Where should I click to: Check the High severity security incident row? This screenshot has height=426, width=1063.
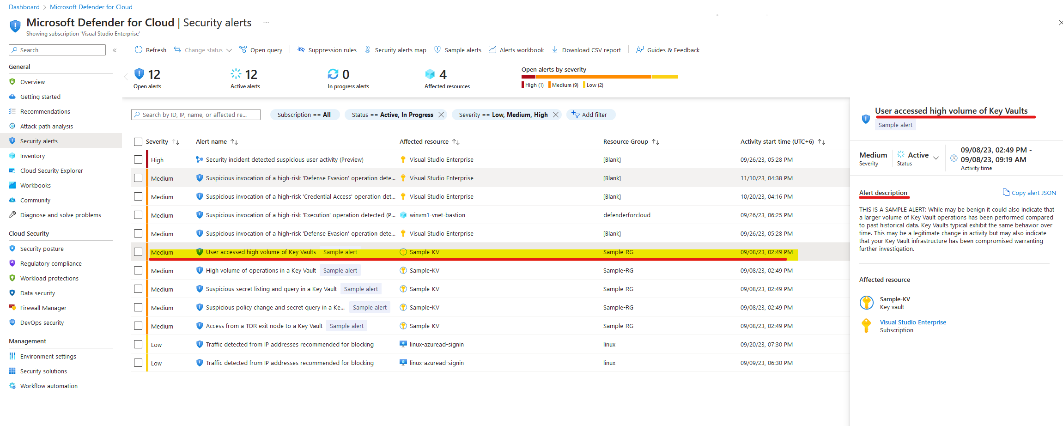point(138,159)
